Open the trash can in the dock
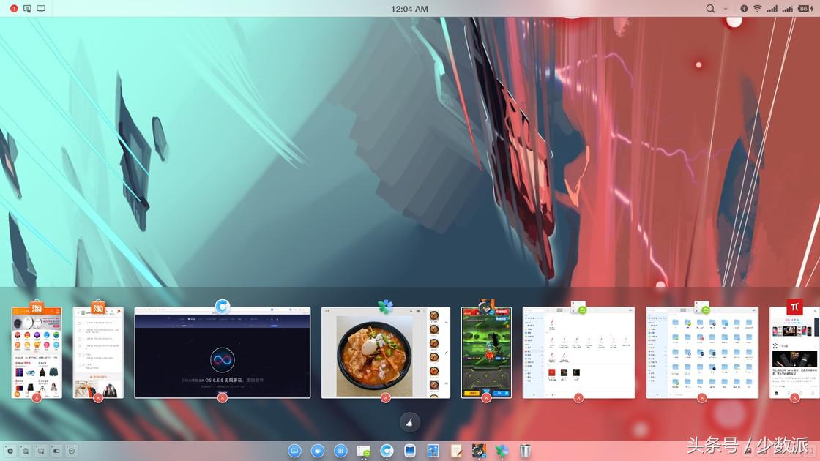This screenshot has height=461, width=820. pos(524,451)
